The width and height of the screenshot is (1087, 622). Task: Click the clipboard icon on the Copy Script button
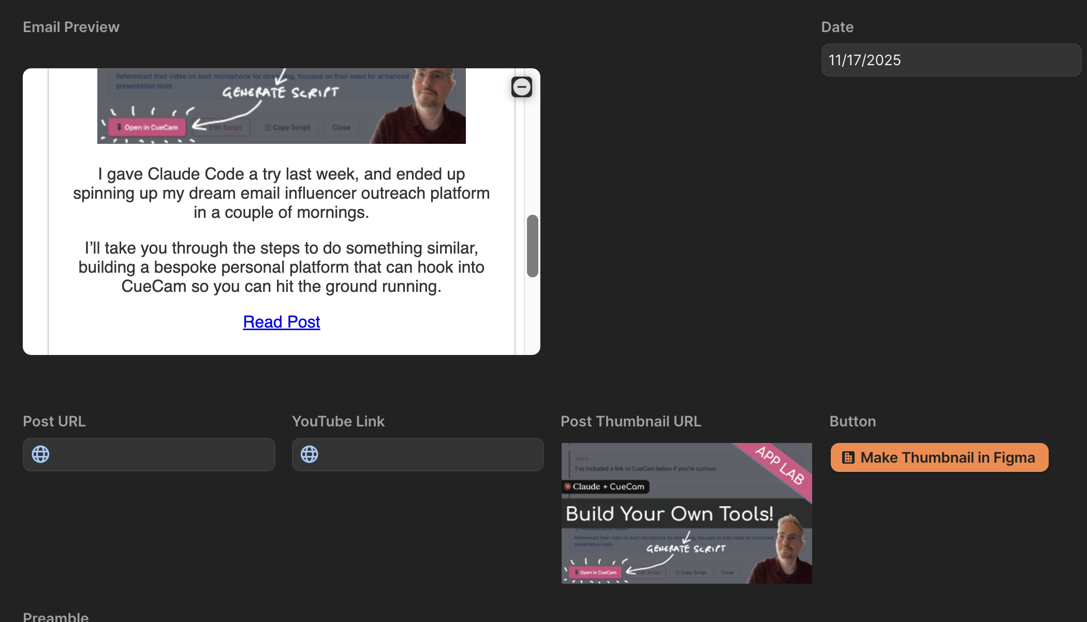268,127
